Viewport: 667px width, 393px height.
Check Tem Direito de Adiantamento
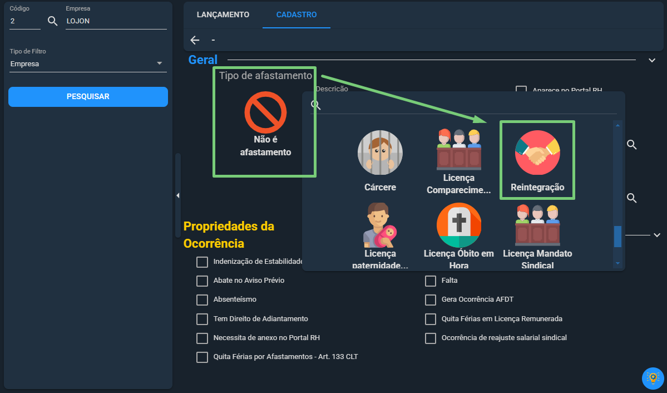click(x=202, y=319)
